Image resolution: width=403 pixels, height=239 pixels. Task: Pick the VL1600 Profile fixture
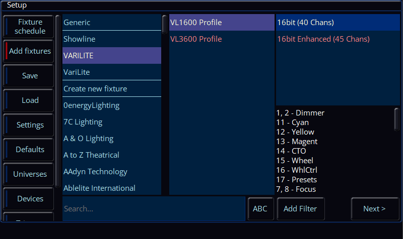point(222,22)
